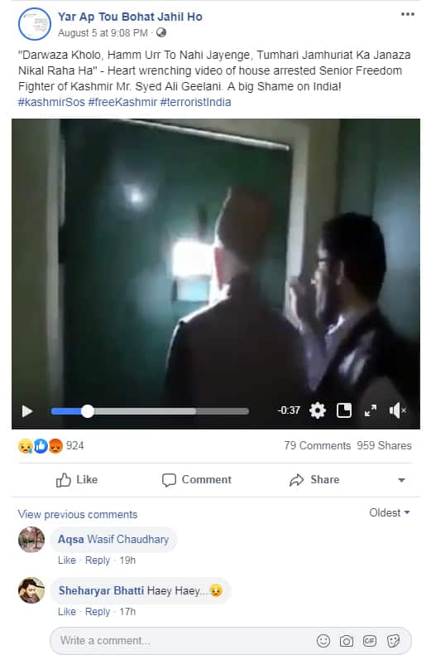Image resolution: width=431 pixels, height=655 pixels.
Task: Unmute the video sound
Action: tap(397, 410)
